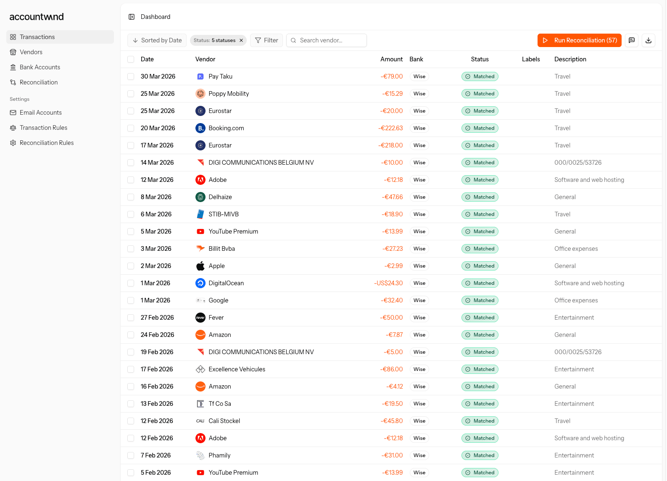Open the Filter menu

(x=266, y=40)
